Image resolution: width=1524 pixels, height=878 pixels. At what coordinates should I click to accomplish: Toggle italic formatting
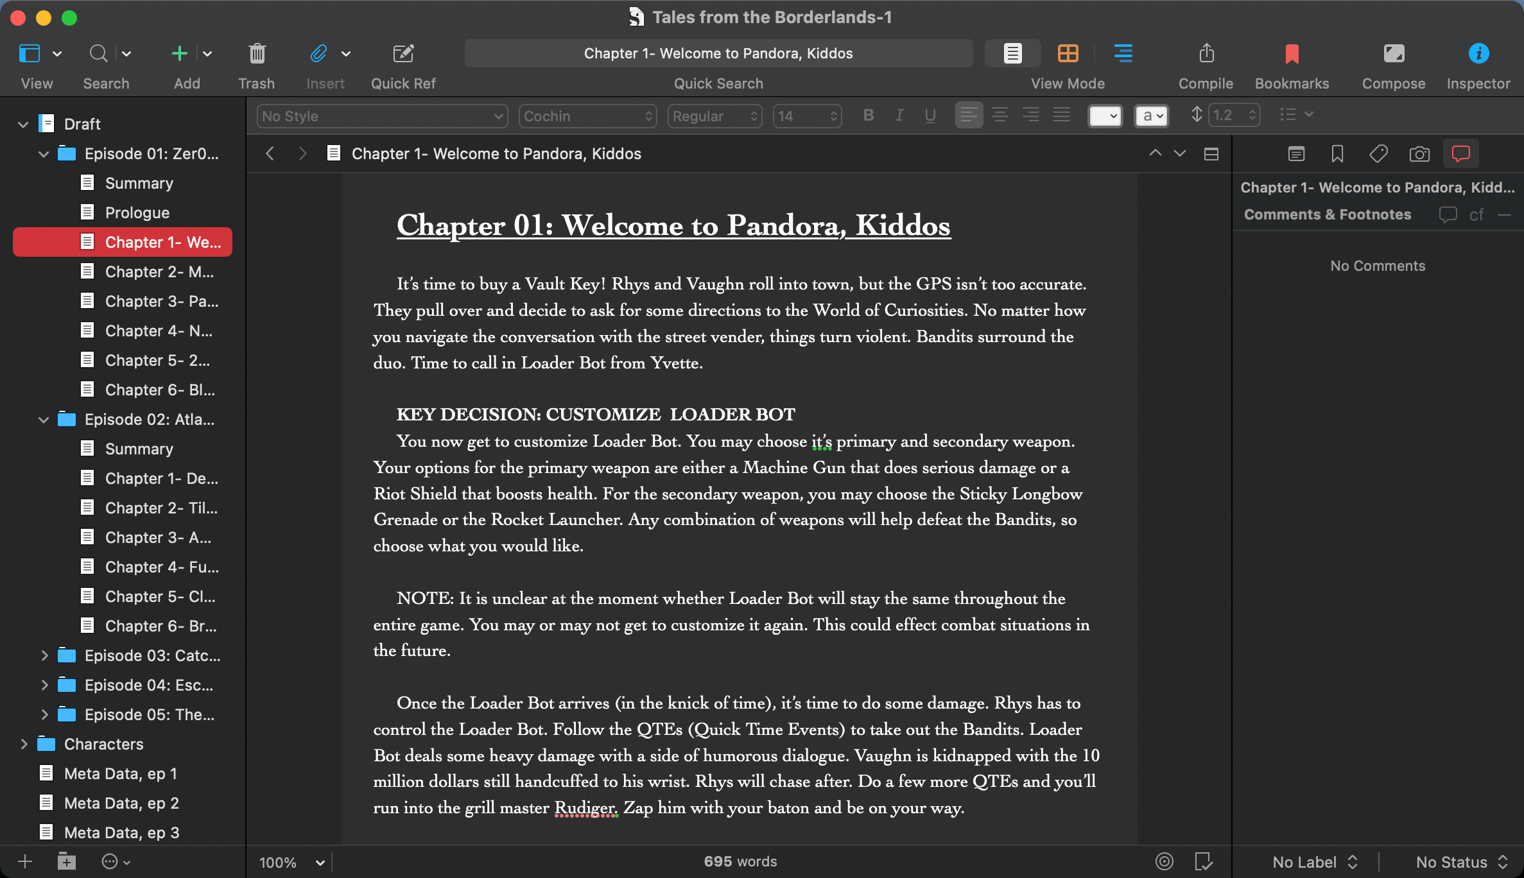click(899, 116)
